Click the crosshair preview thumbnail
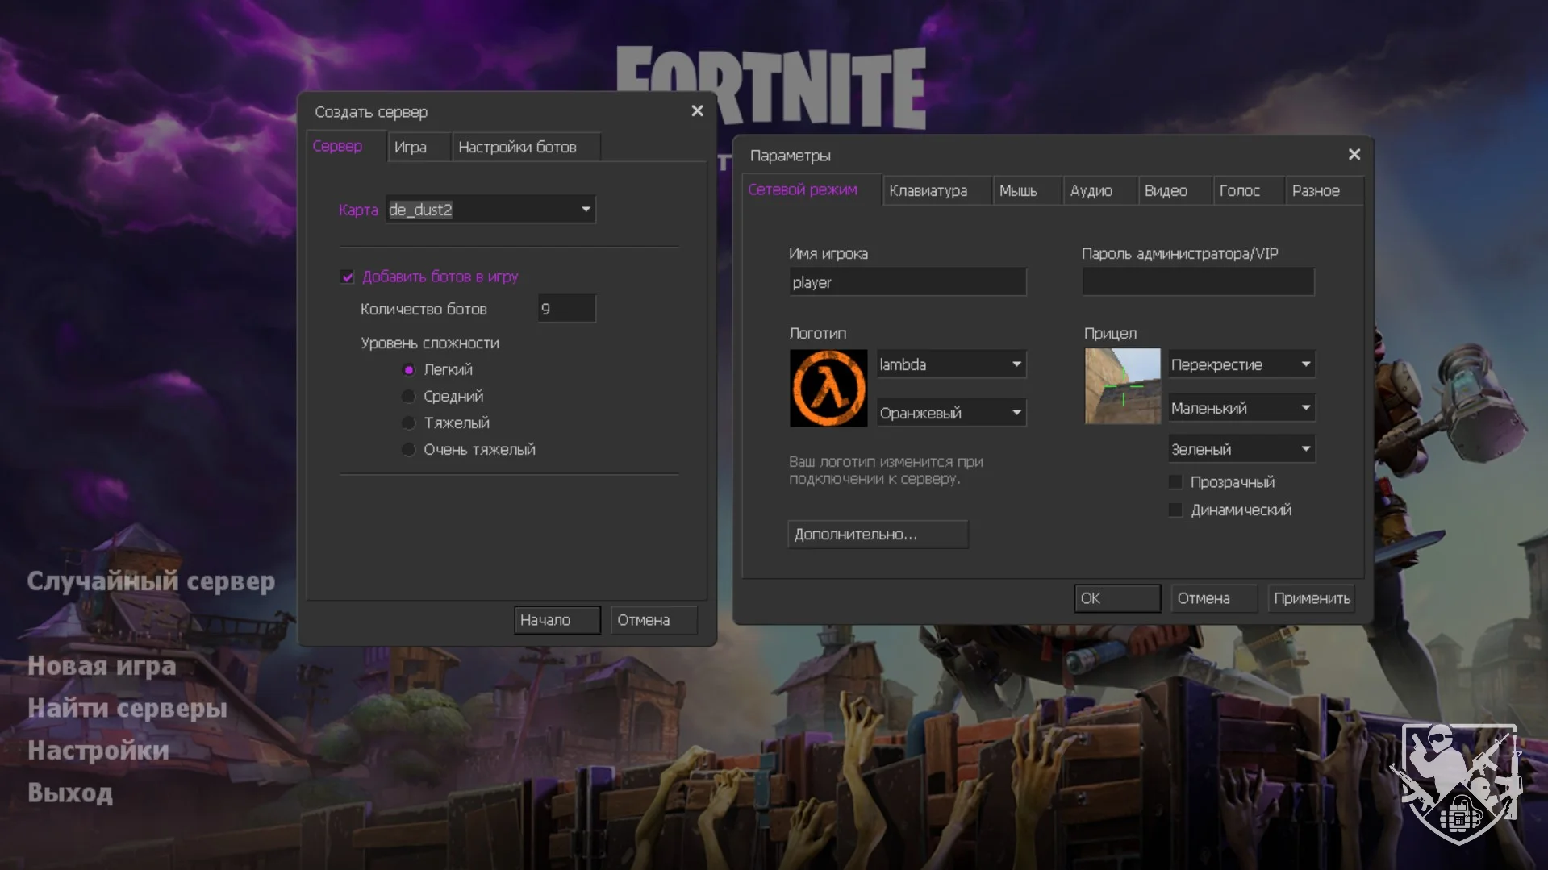Viewport: 1548px width, 870px height. tap(1122, 386)
